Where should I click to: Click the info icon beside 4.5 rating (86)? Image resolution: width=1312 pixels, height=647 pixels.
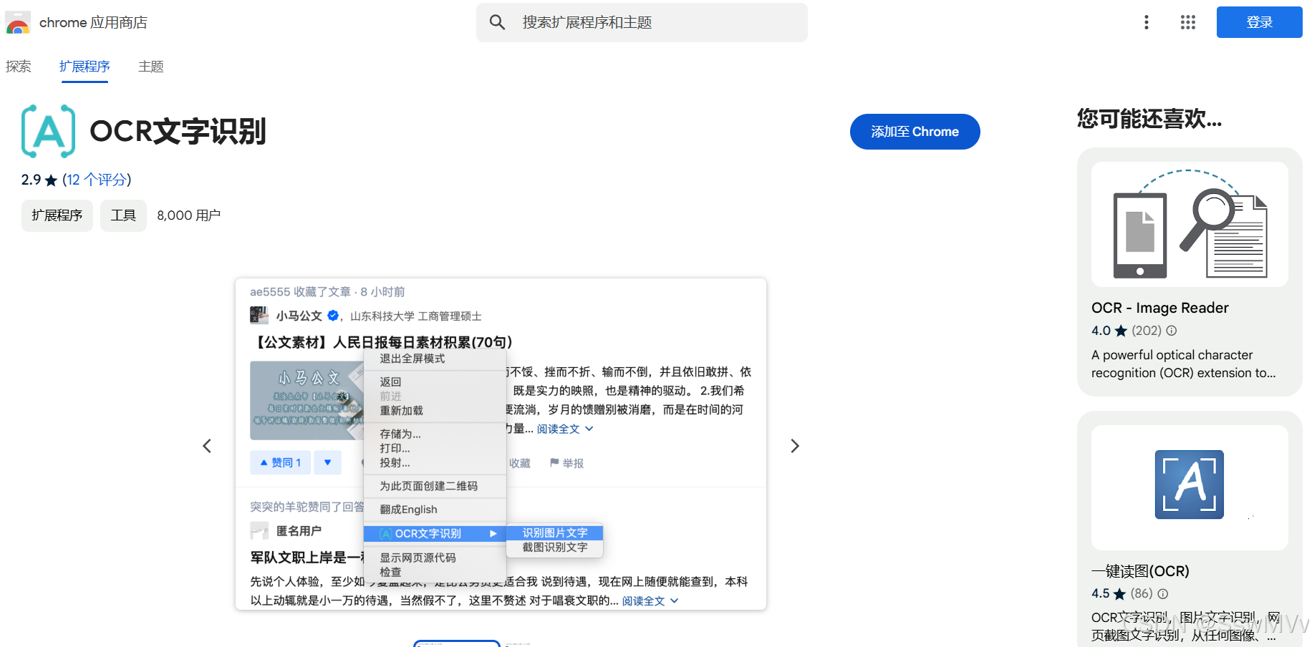[x=1163, y=594]
